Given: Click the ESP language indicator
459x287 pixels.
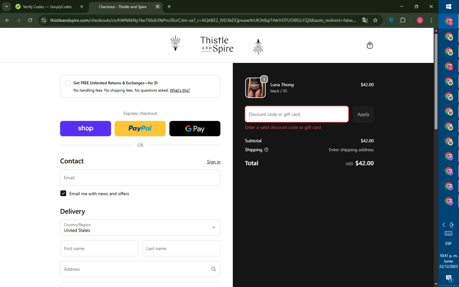Looking at the screenshot, I should pos(449,244).
